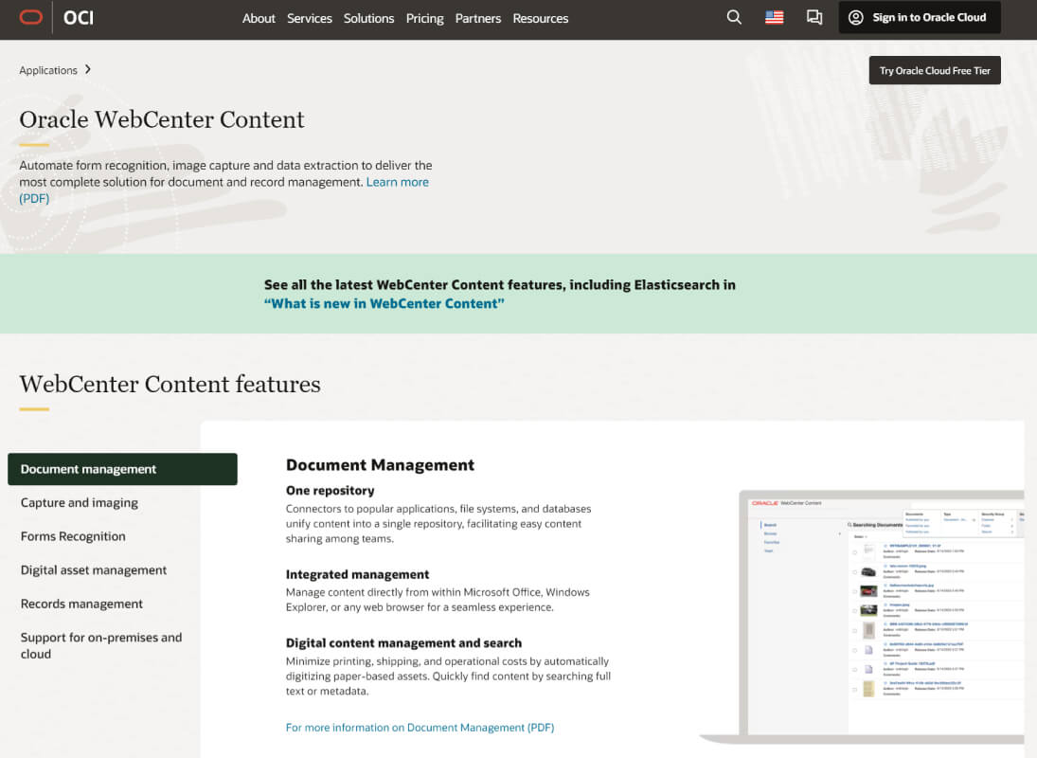Open the Services menu

310,19
